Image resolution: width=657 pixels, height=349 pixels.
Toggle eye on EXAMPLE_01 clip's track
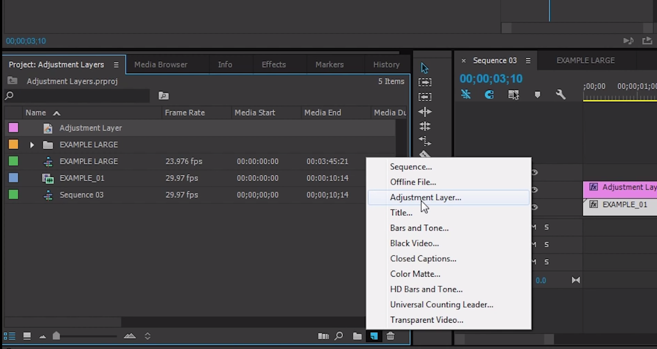click(x=535, y=207)
